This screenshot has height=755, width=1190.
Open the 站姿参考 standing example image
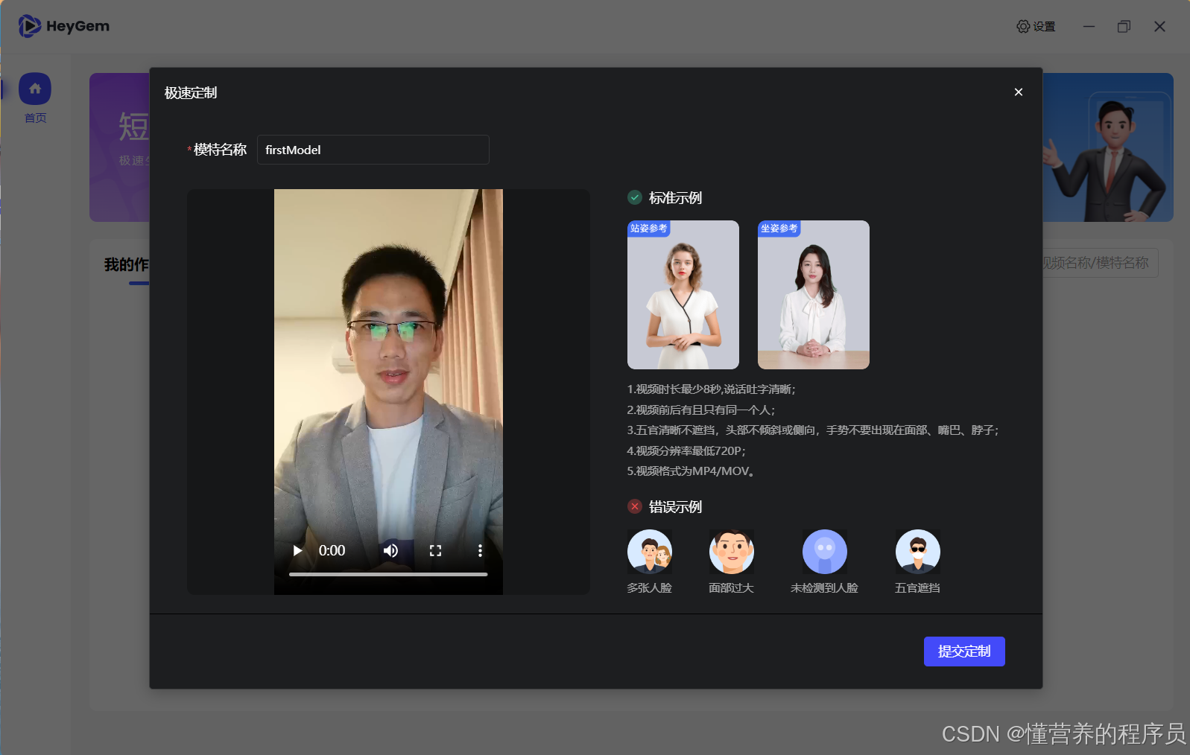pyautogui.click(x=683, y=295)
